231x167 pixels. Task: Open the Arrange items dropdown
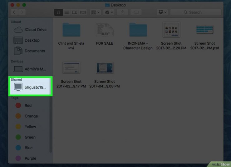[x=95, y=12]
